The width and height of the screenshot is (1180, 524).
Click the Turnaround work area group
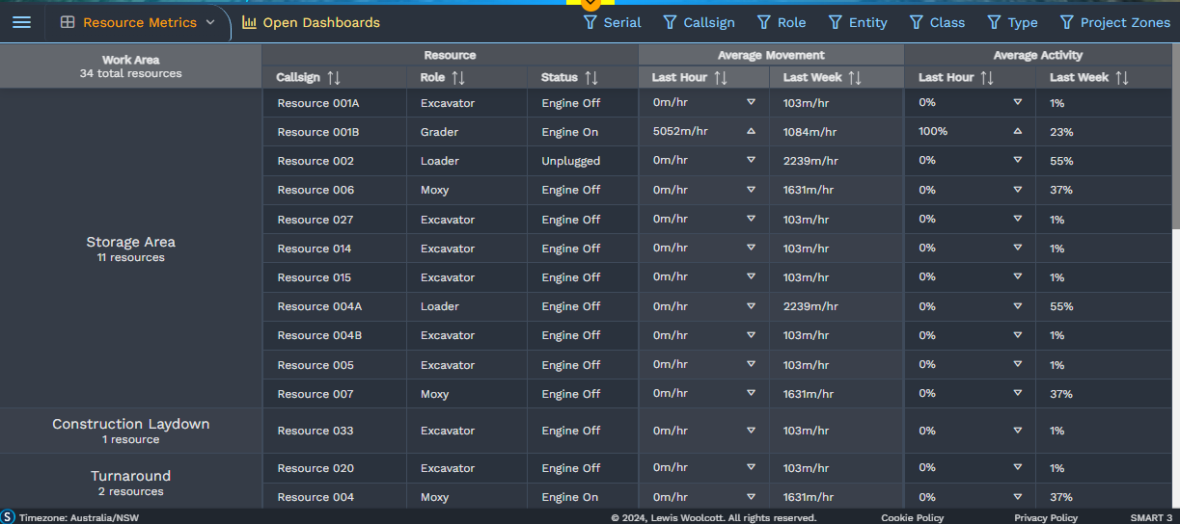point(130,483)
